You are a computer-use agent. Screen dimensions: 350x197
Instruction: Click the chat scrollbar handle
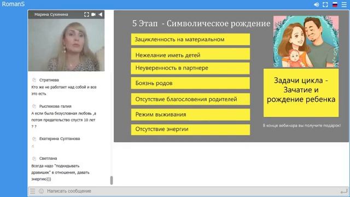click(112, 180)
